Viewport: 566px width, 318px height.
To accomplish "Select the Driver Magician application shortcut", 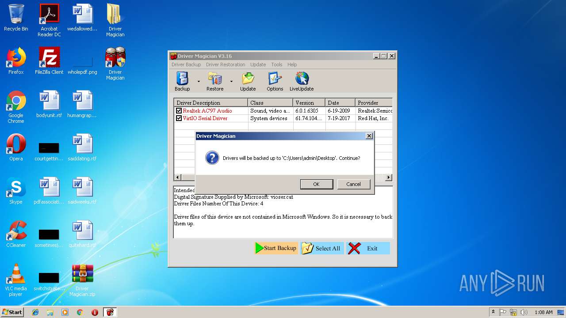I will (115, 64).
